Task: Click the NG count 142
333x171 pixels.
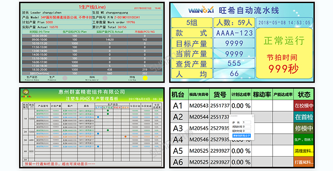Action: [145, 39]
